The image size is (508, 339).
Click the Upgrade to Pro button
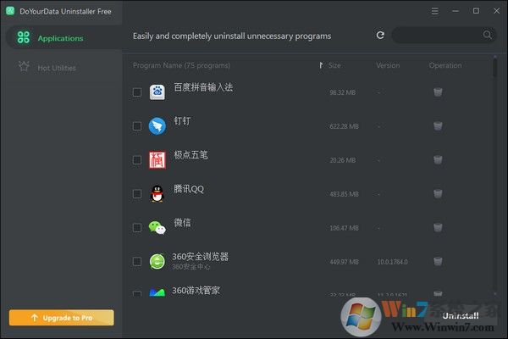(62, 318)
